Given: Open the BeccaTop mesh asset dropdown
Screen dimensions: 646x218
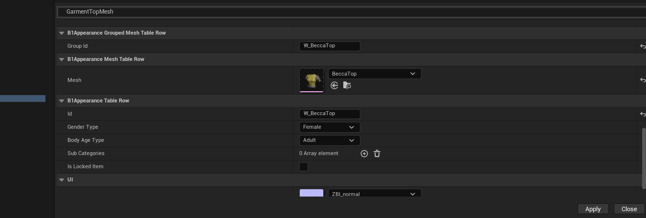Looking at the screenshot, I should (x=374, y=74).
